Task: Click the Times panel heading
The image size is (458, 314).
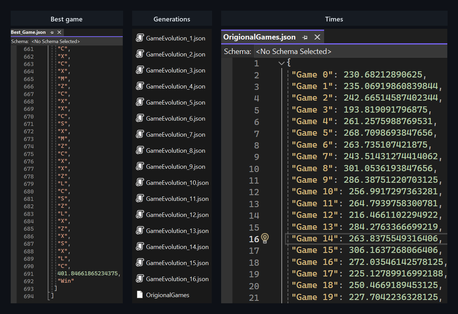Action: pos(334,19)
